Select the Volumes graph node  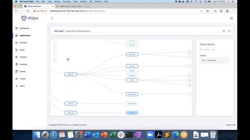pyautogui.click(x=132, y=75)
